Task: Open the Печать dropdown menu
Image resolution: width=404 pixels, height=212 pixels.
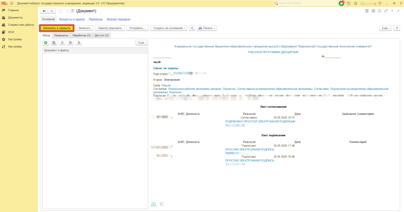Action: pos(207,28)
